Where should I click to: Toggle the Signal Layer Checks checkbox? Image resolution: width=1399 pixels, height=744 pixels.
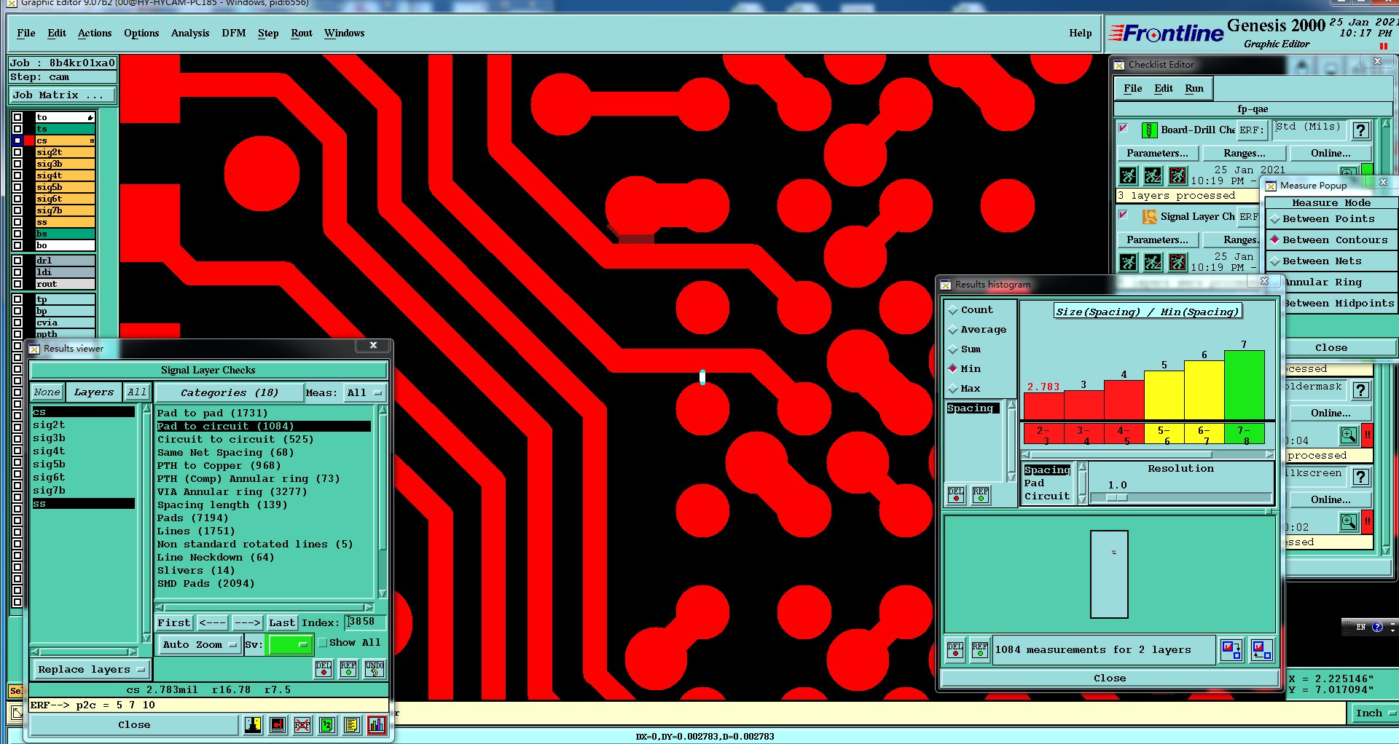click(1124, 215)
